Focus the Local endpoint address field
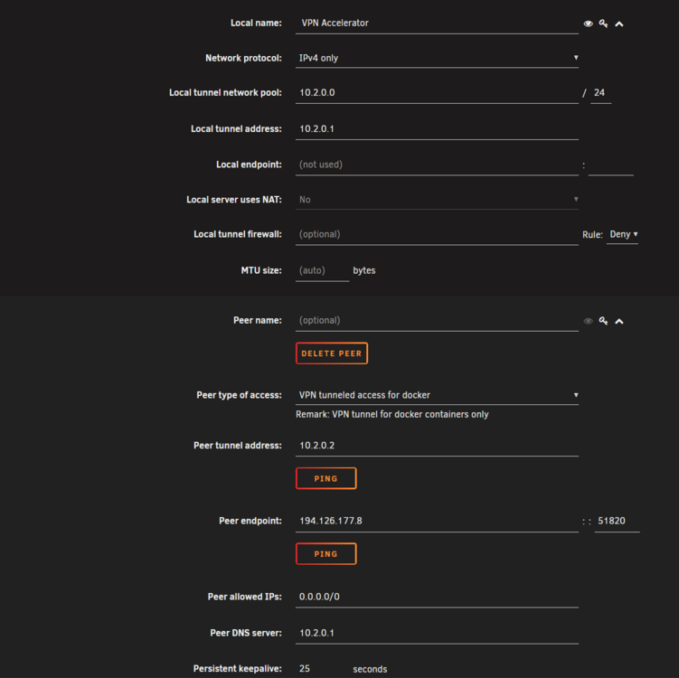The width and height of the screenshot is (679, 678). [x=437, y=165]
